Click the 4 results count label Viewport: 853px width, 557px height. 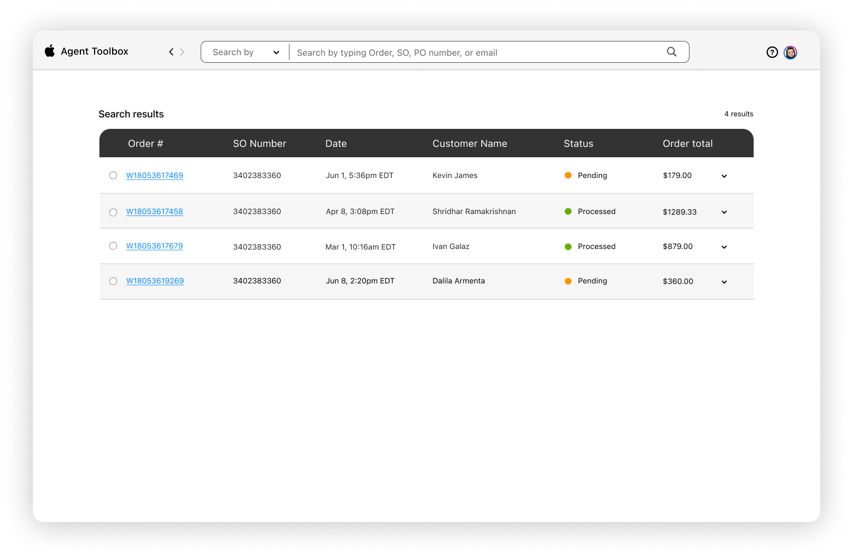739,114
